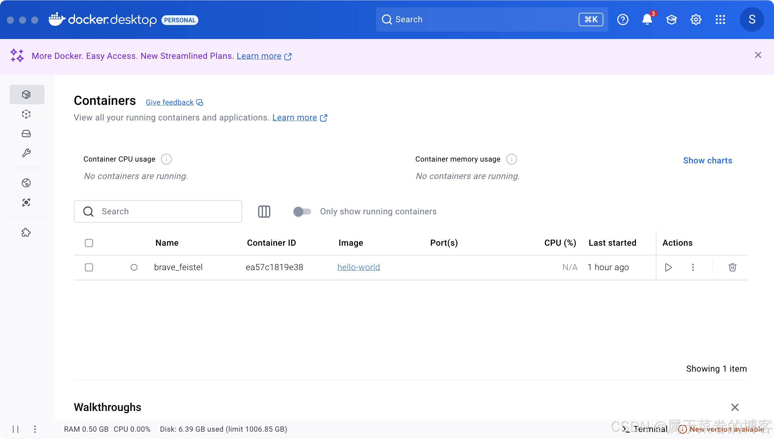Open the Terminal in the status bar
This screenshot has width=774, height=439.
point(645,429)
